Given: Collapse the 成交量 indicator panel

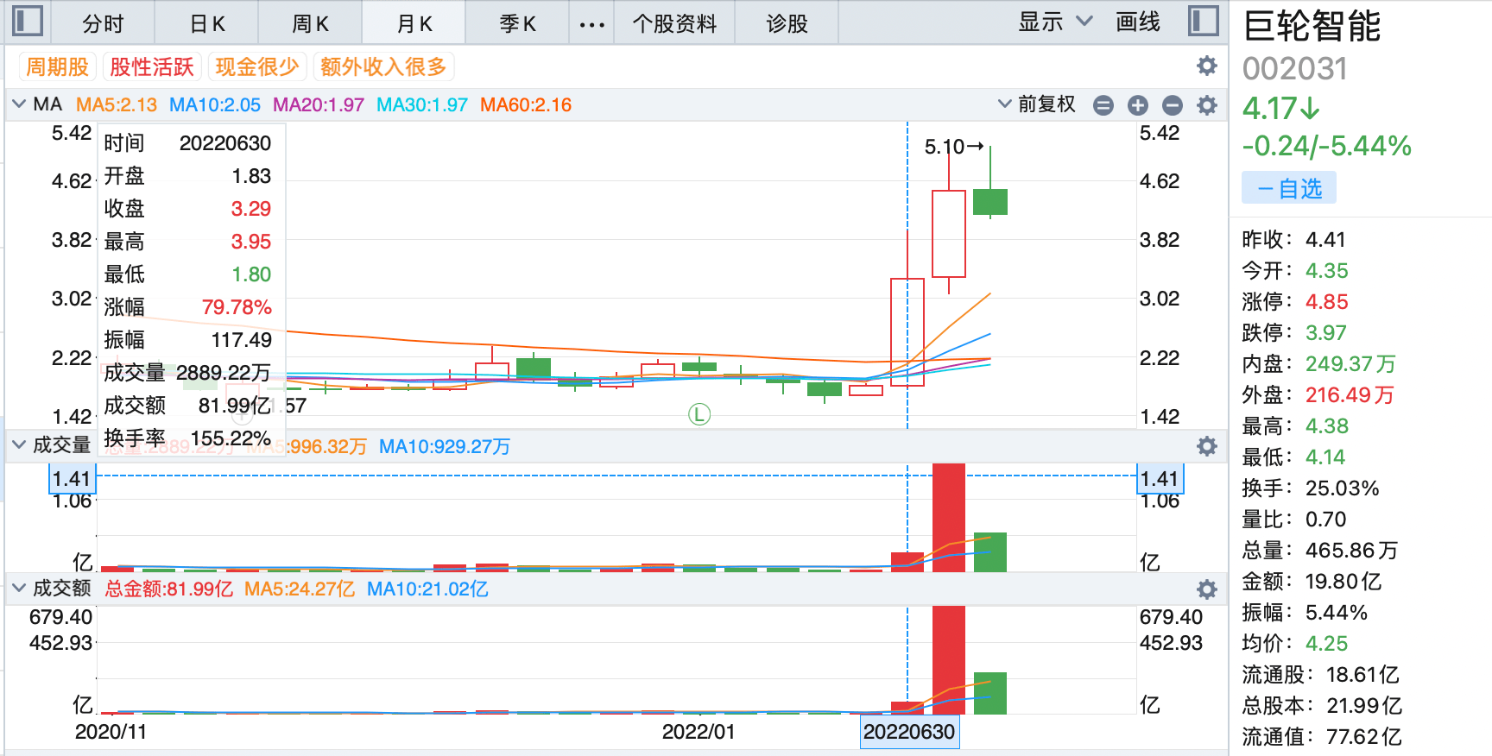Looking at the screenshot, I should (19, 444).
